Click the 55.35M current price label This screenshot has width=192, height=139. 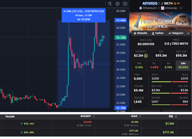[x=121, y=38]
